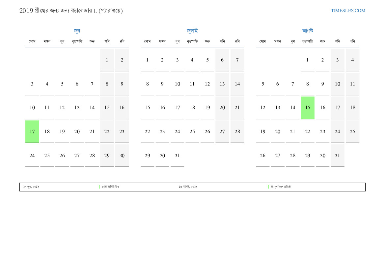Viewport: 385px width, 272px height.
Task: Select the জুলাই month heading
Action: tap(192, 31)
